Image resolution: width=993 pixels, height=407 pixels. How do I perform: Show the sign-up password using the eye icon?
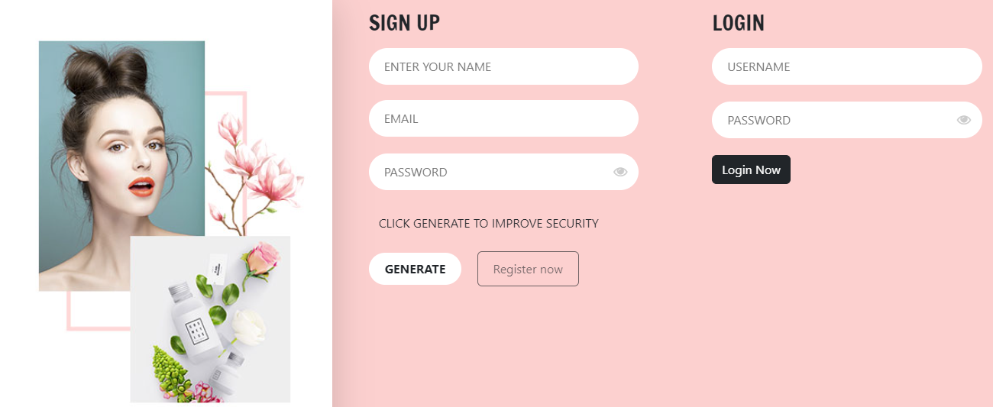[x=620, y=172]
